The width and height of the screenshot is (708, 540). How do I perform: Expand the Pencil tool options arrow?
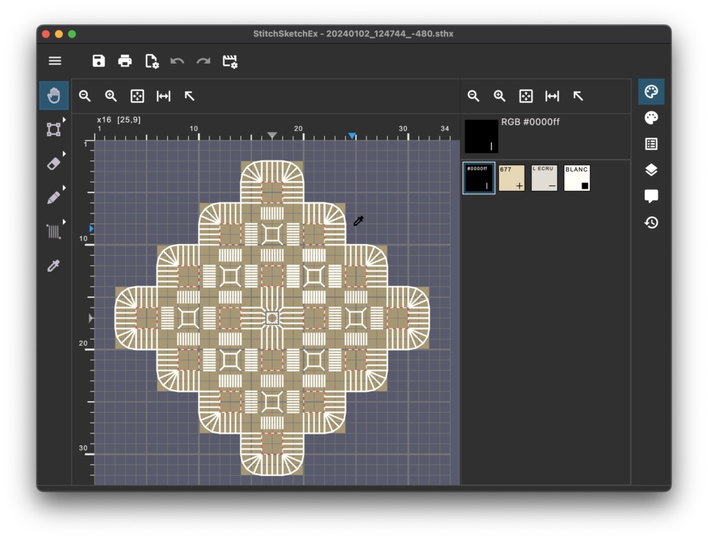[x=65, y=188]
